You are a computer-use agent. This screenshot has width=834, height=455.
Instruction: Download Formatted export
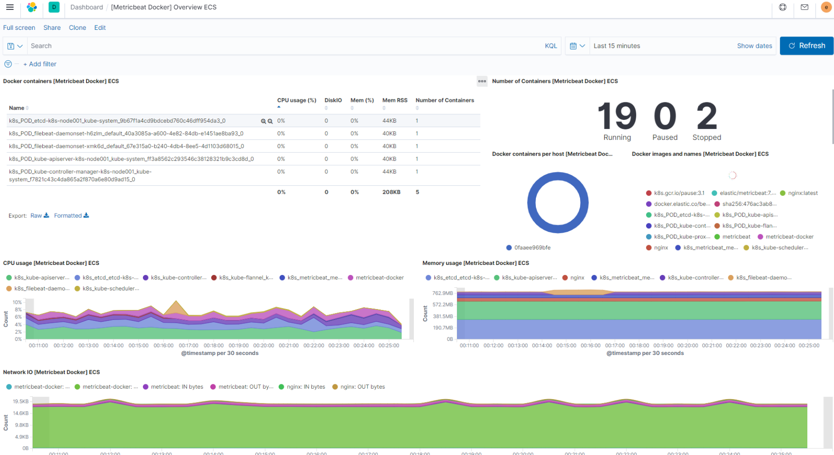pos(71,216)
